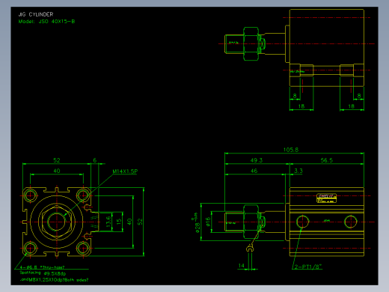Select the left port hole on side view
The image size is (389, 292).
click(x=302, y=222)
